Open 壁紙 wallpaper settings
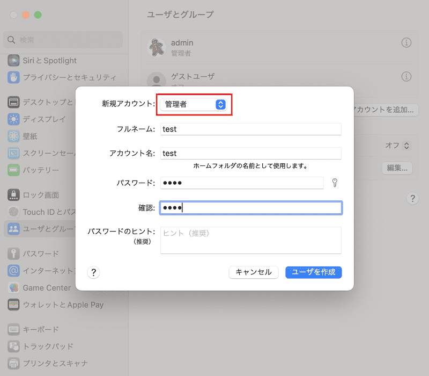Viewport: 429px width, 376px height. [x=23, y=136]
